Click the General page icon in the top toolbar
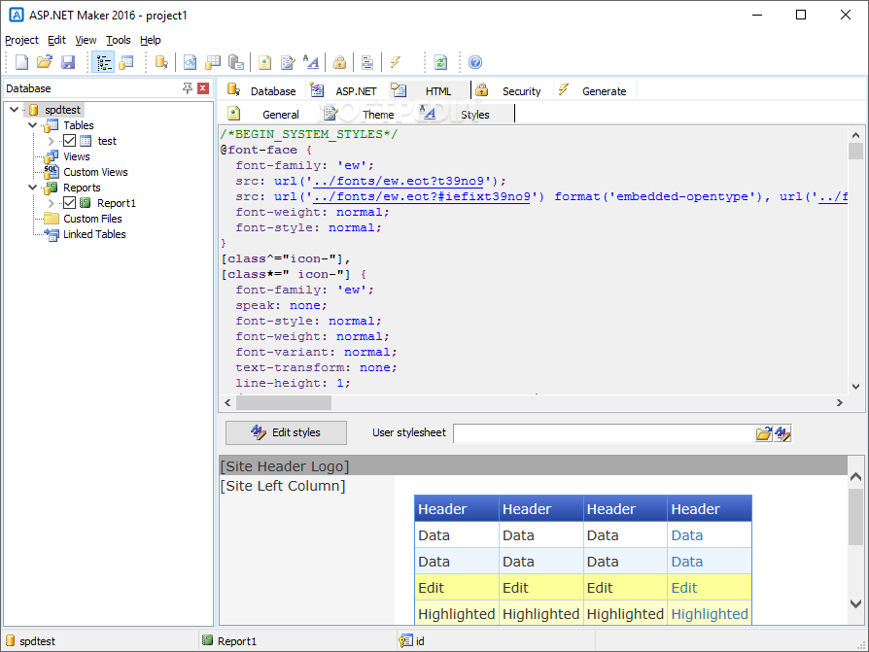 265,62
